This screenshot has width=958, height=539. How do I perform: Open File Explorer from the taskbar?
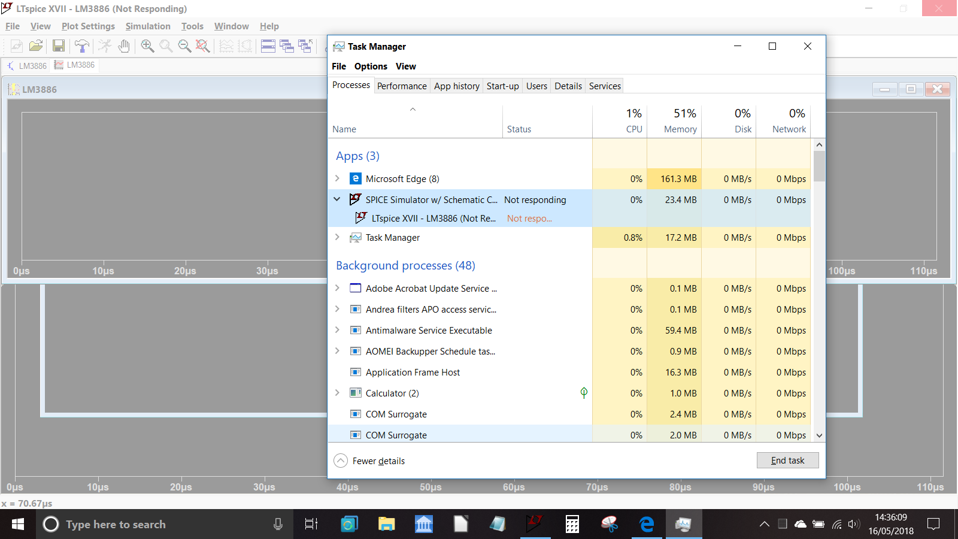tap(386, 524)
